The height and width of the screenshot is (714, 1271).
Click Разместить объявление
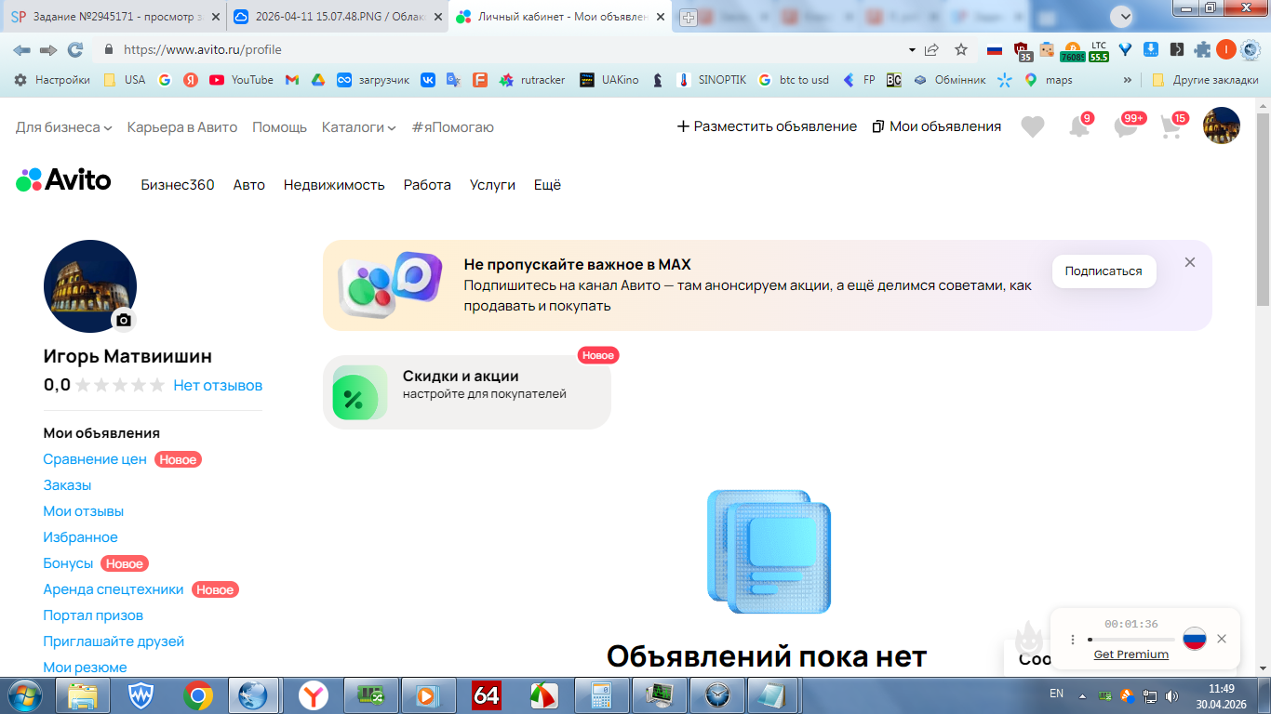click(x=767, y=126)
